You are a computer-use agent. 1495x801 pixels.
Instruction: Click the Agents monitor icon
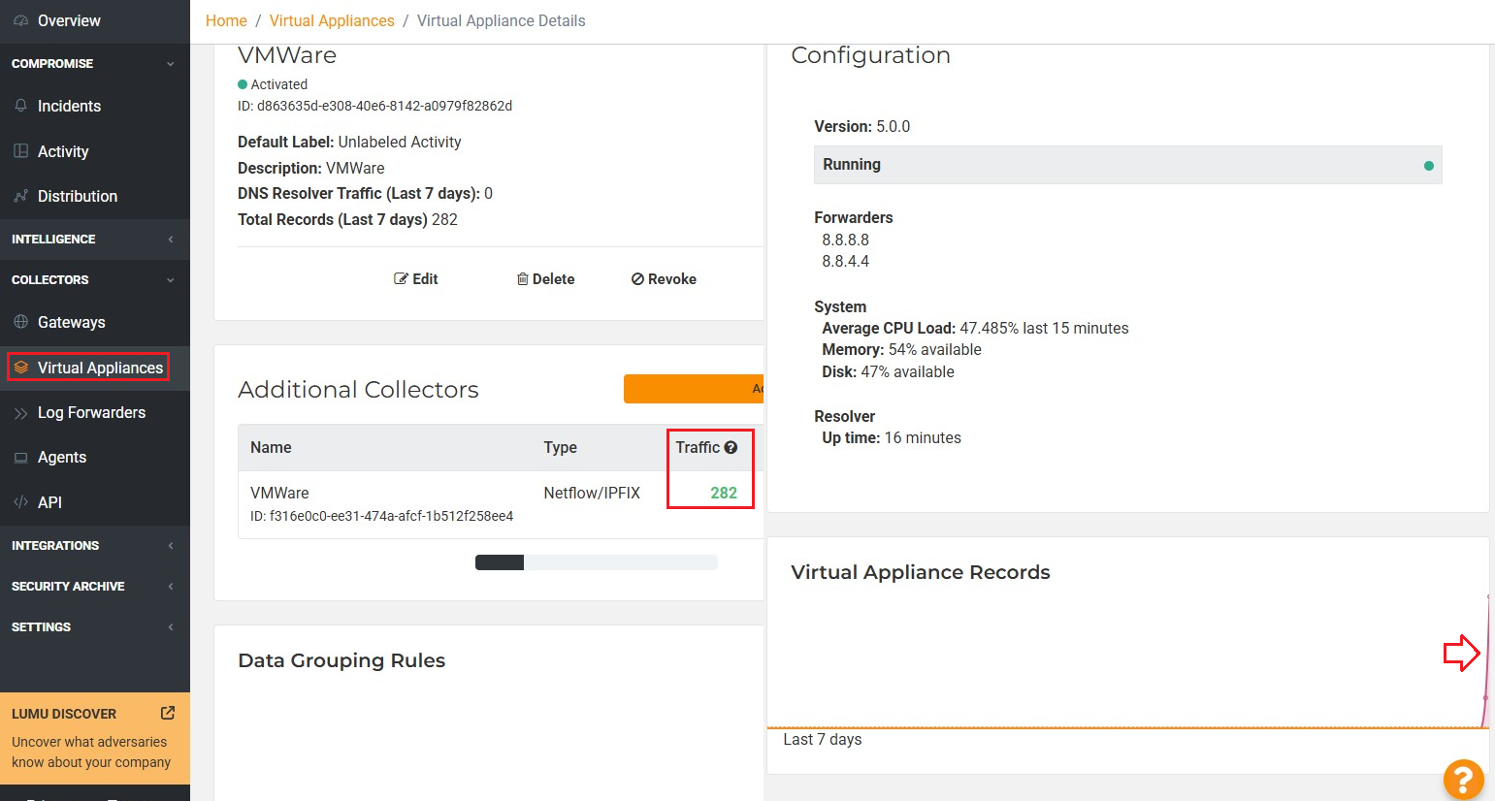[20, 458]
